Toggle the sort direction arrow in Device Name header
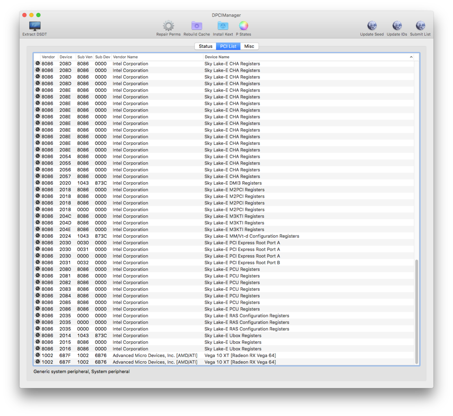 tap(411, 57)
